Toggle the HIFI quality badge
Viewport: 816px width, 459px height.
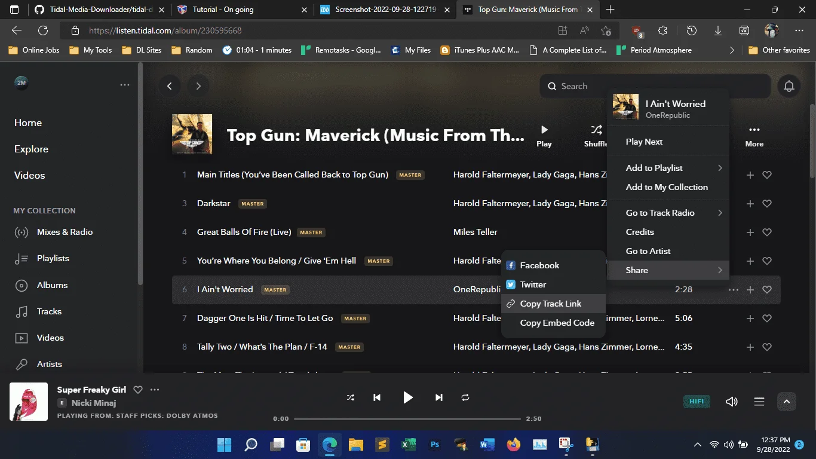pos(697,402)
